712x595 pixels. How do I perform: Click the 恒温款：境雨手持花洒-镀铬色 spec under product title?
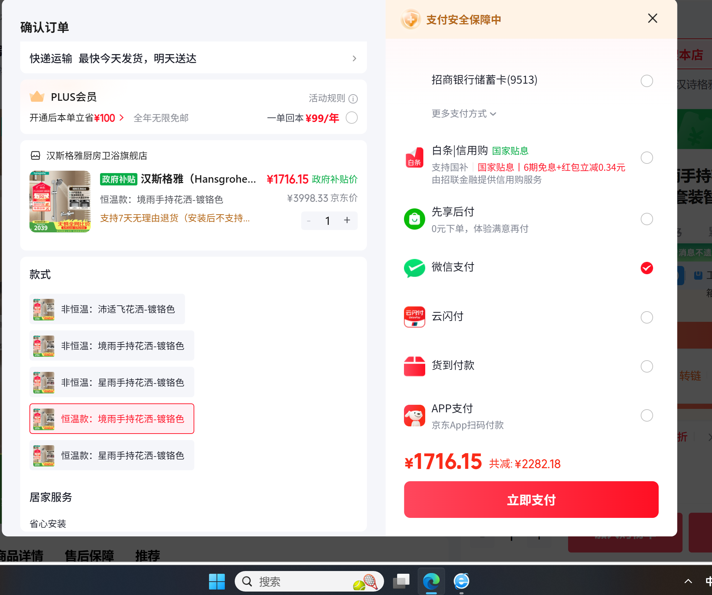(x=161, y=199)
